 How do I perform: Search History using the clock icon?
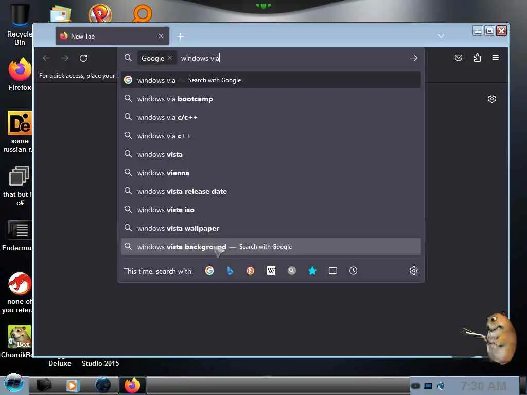tap(353, 271)
